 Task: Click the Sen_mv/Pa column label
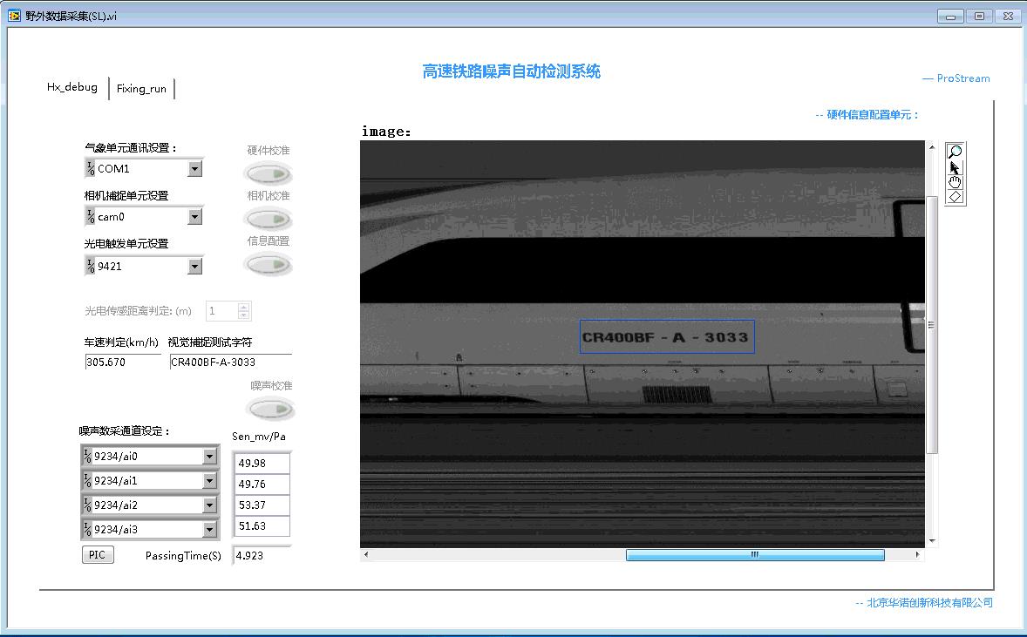click(259, 436)
